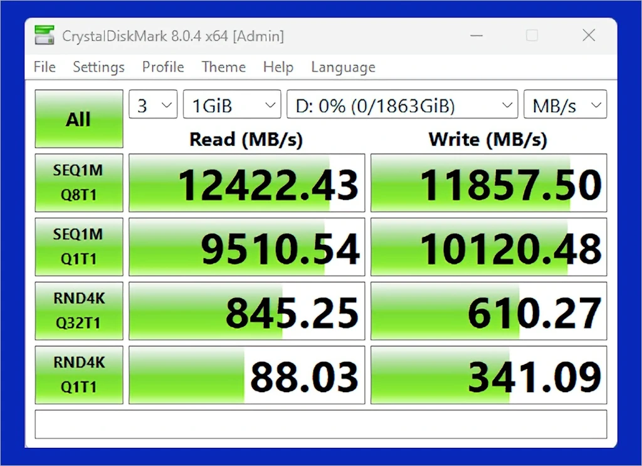This screenshot has height=466, width=642.
Task: Open the Profile menu
Action: (163, 66)
